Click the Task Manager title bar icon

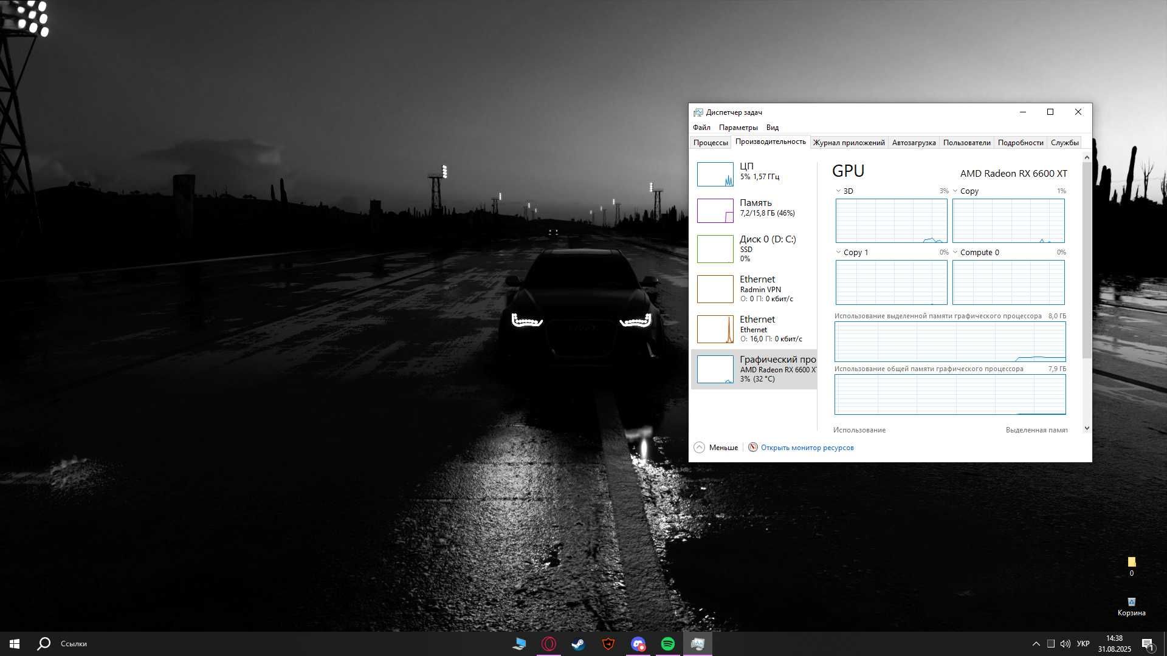coord(698,112)
